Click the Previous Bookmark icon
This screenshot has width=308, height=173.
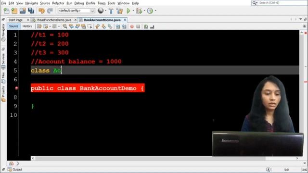click(97, 26)
